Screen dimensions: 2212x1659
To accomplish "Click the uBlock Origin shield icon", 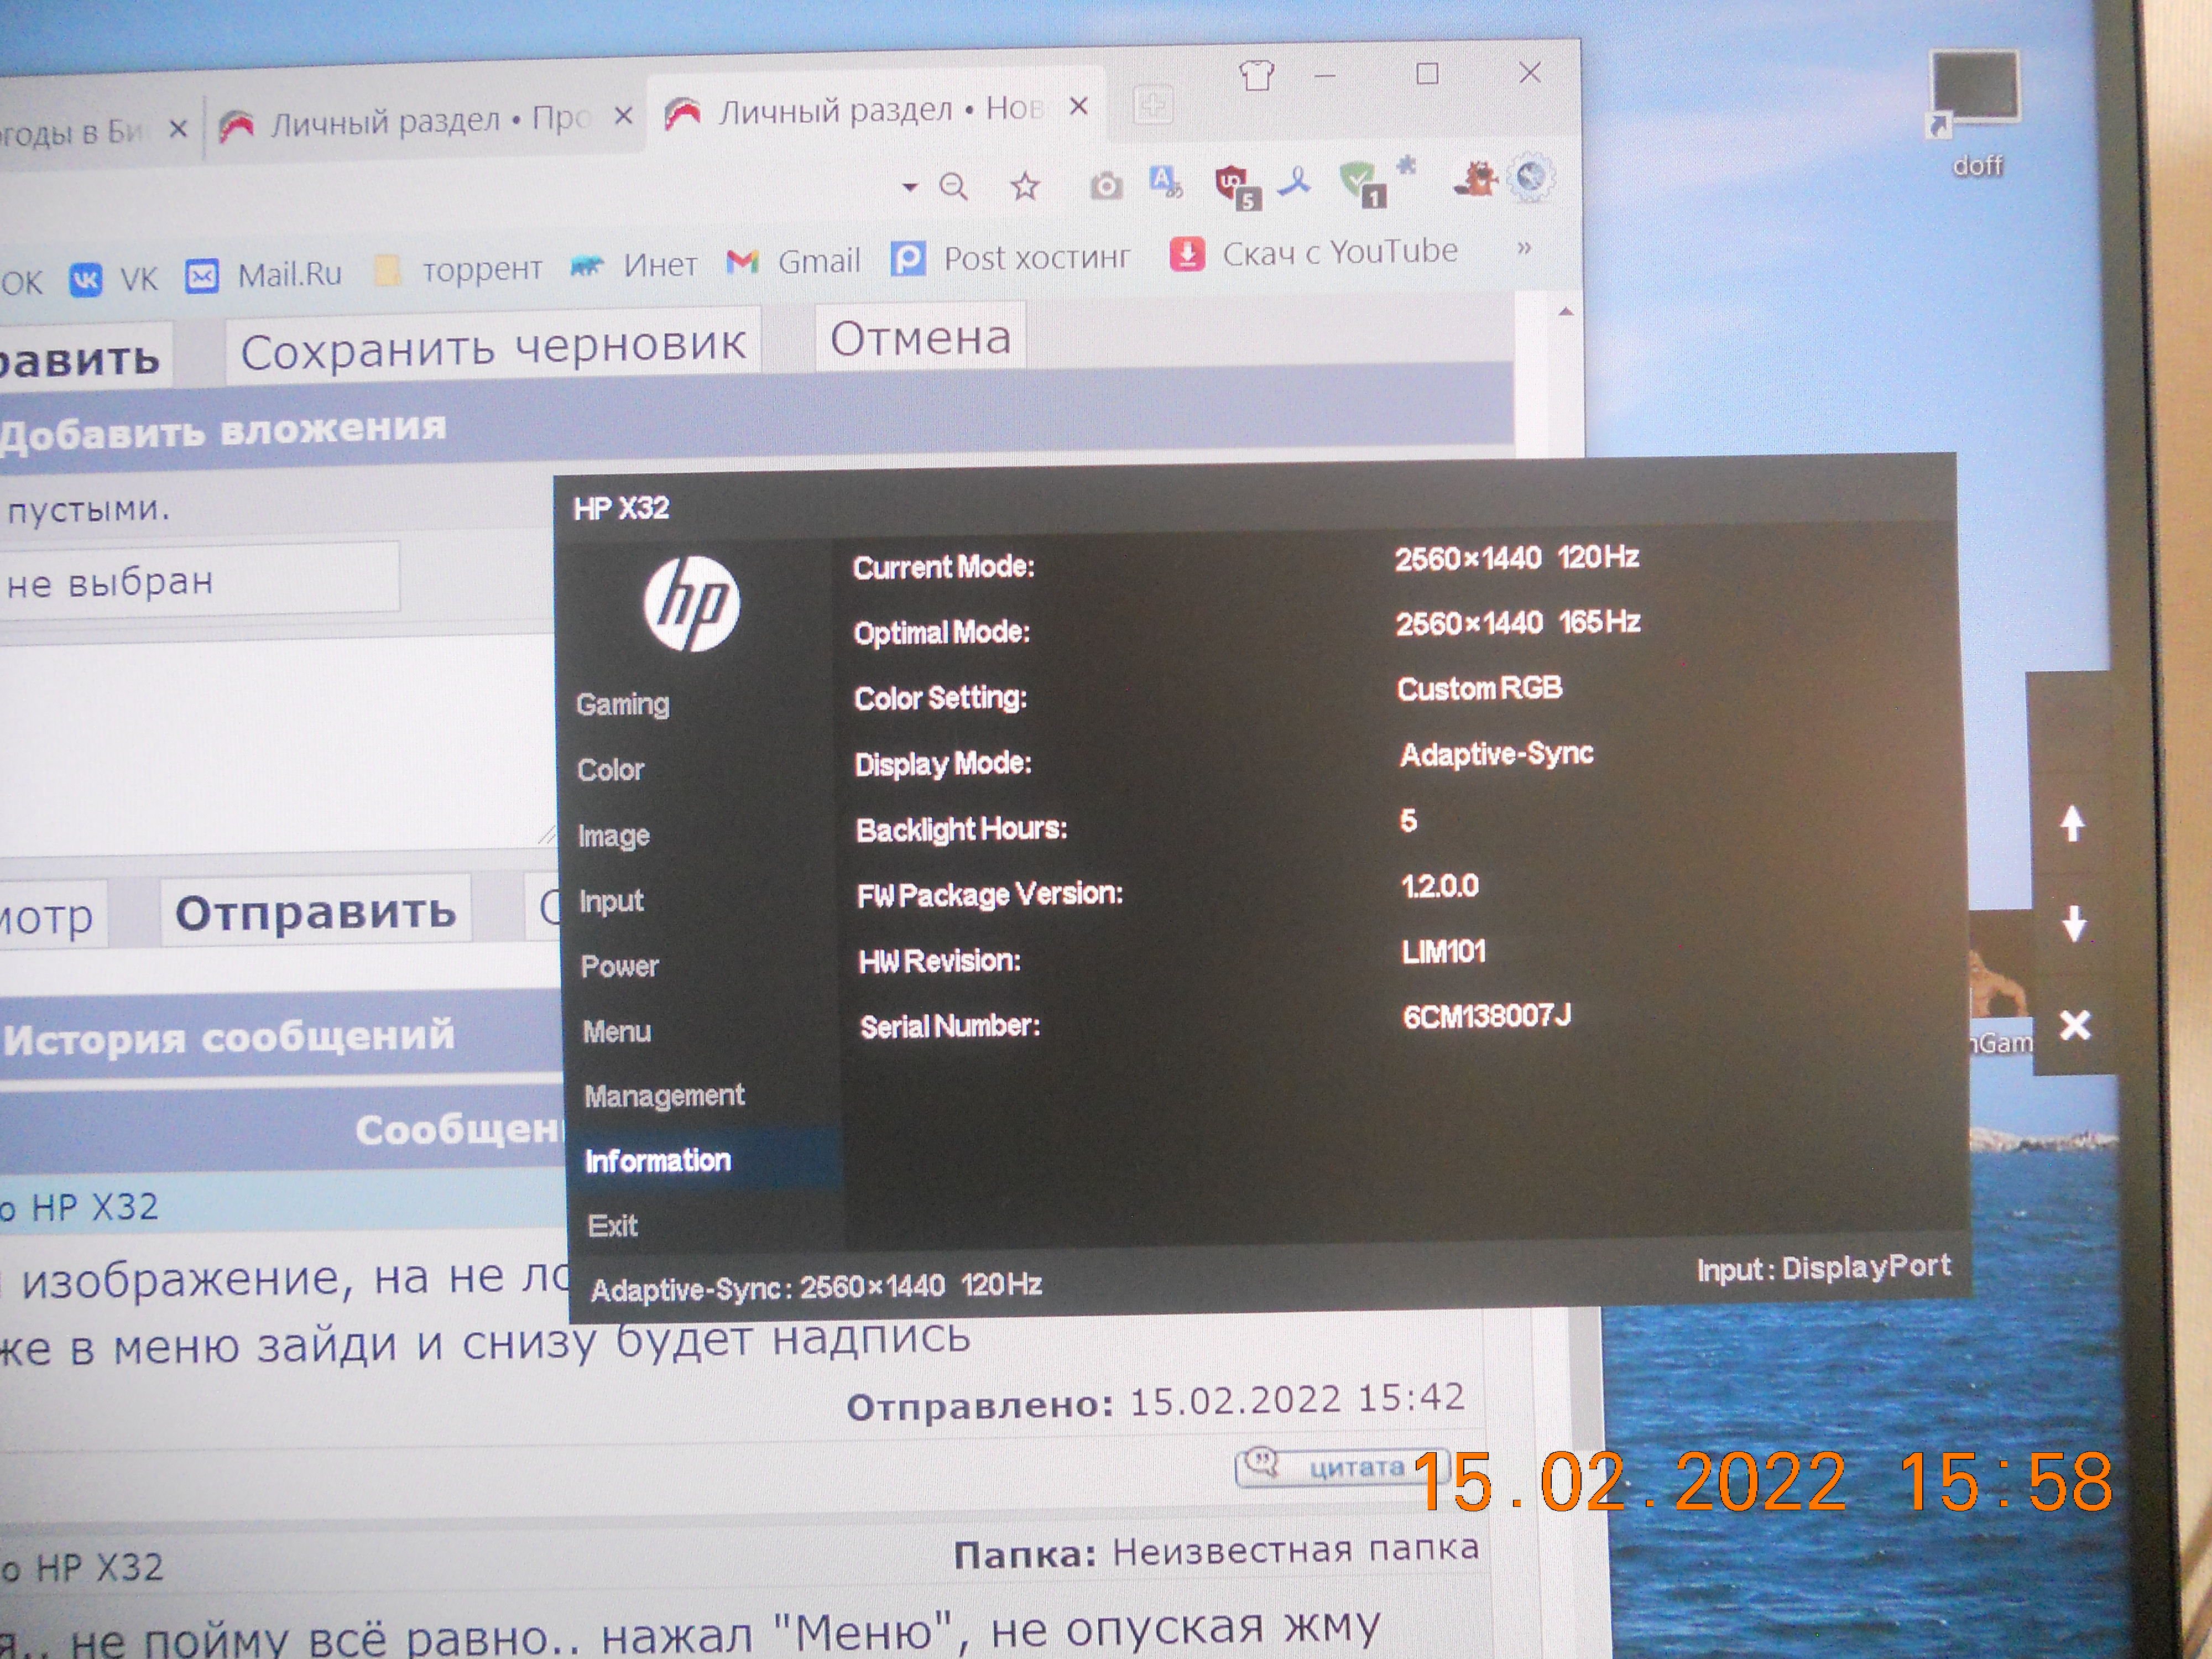I will pos(1235,185).
